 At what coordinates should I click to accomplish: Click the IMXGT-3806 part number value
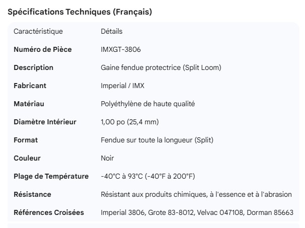pos(121,50)
